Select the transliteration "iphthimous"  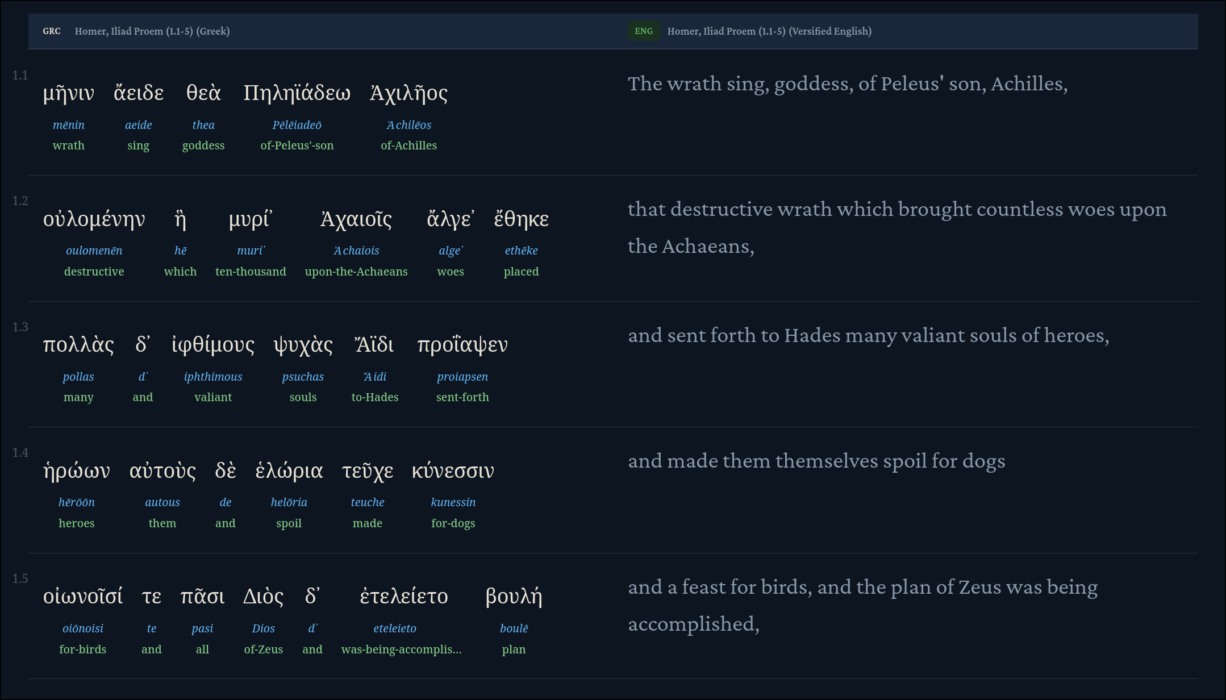coord(213,377)
